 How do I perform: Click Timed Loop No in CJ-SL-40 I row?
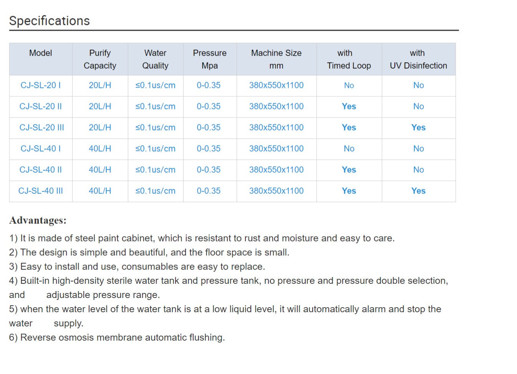tap(349, 149)
